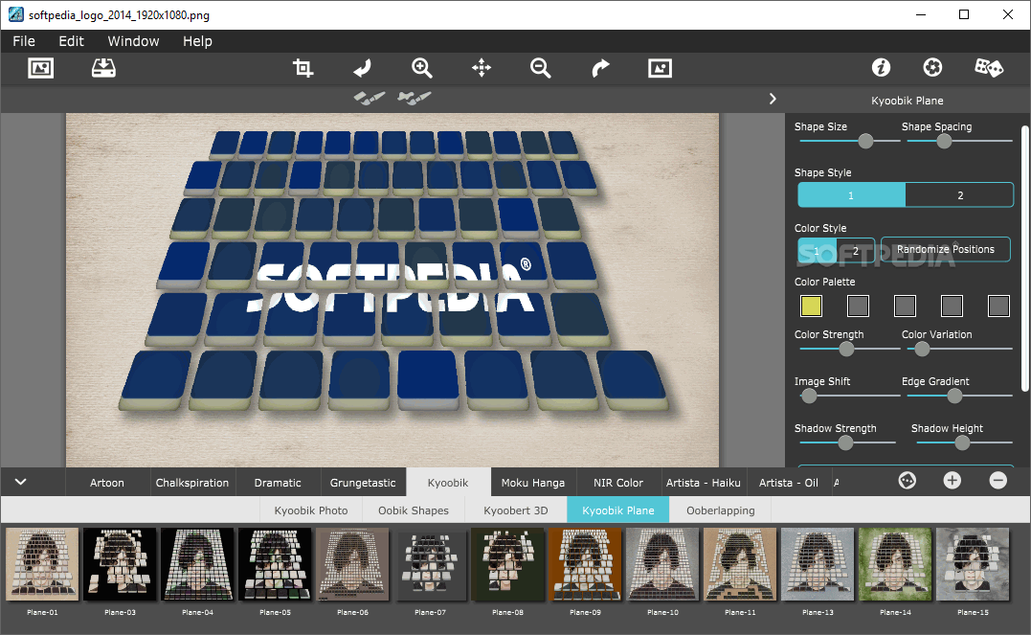
Task: Click the Shadow Height slider handle
Action: point(962,442)
